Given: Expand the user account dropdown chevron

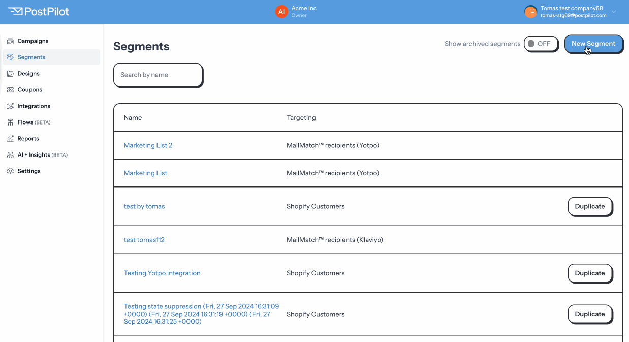Looking at the screenshot, I should tap(614, 12).
